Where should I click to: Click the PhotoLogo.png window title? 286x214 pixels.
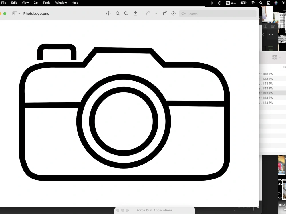point(36,14)
